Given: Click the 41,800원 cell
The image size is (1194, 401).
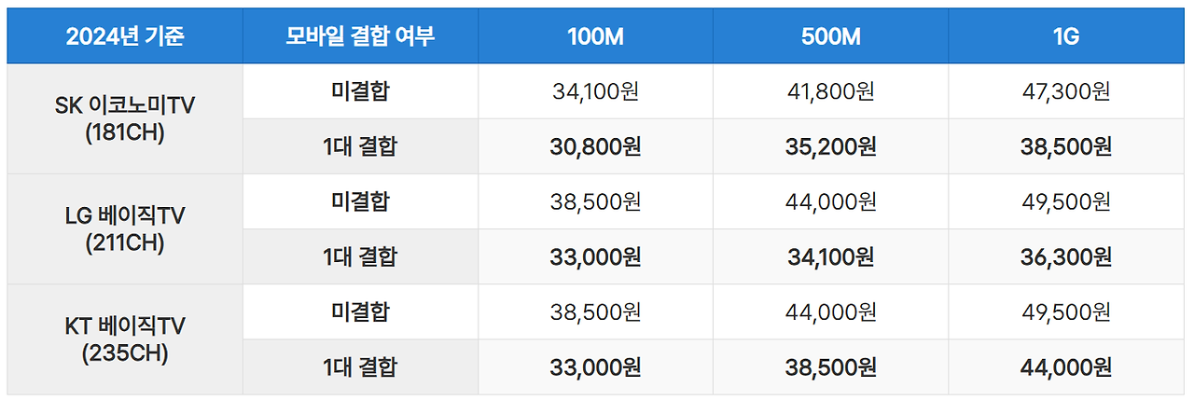Looking at the screenshot, I should coord(831,91).
